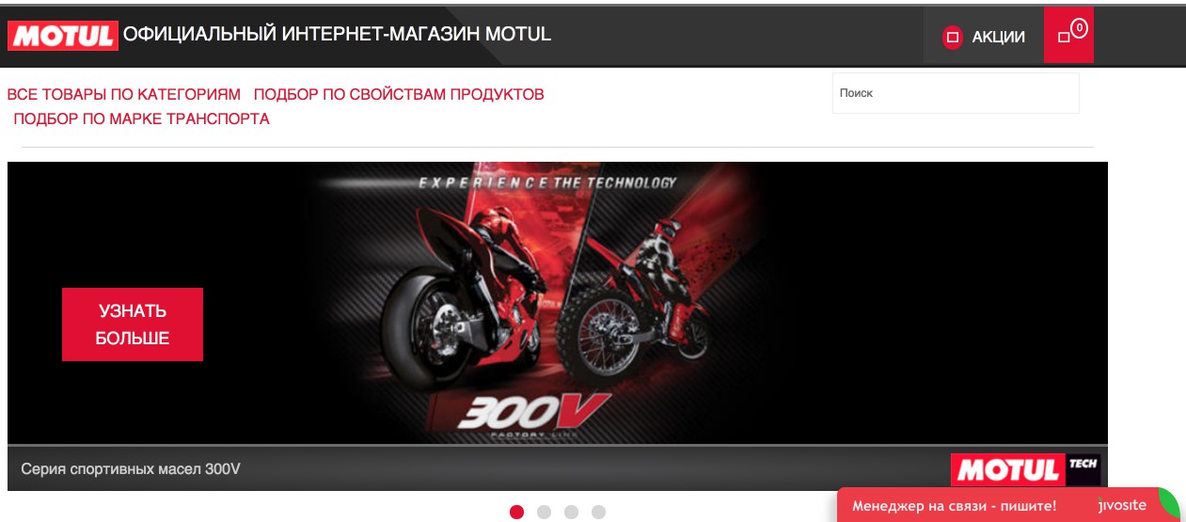Click the УЗНАТЬ БОЛЬШЕ button

[133, 324]
